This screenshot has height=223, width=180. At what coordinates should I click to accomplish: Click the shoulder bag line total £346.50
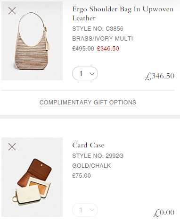[160, 76]
